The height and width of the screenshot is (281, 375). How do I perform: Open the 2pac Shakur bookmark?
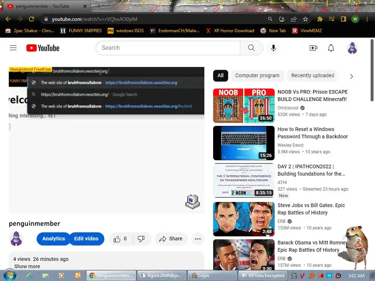point(30,31)
